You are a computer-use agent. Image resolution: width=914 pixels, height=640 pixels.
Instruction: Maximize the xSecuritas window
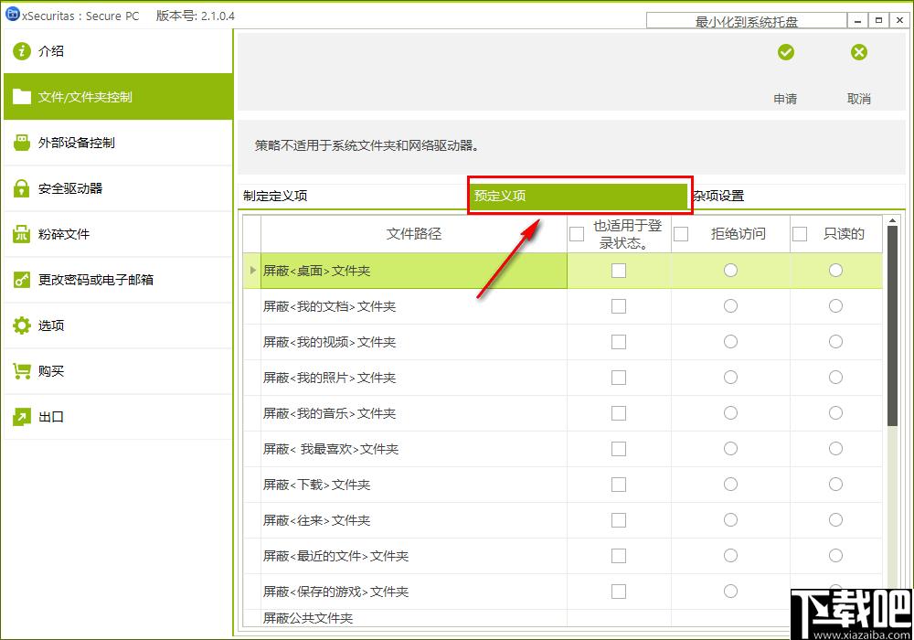tap(878, 20)
